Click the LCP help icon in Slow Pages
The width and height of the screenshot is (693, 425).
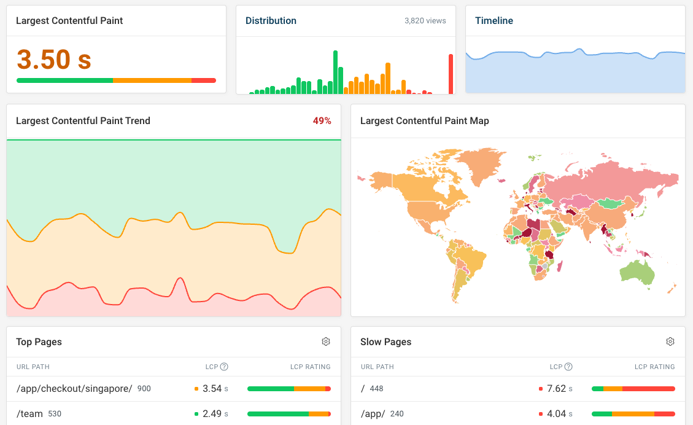568,367
